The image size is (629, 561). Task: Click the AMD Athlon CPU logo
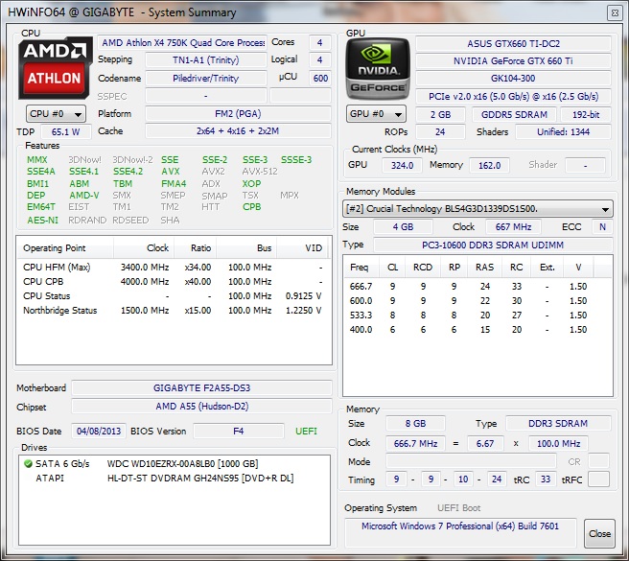(55, 68)
